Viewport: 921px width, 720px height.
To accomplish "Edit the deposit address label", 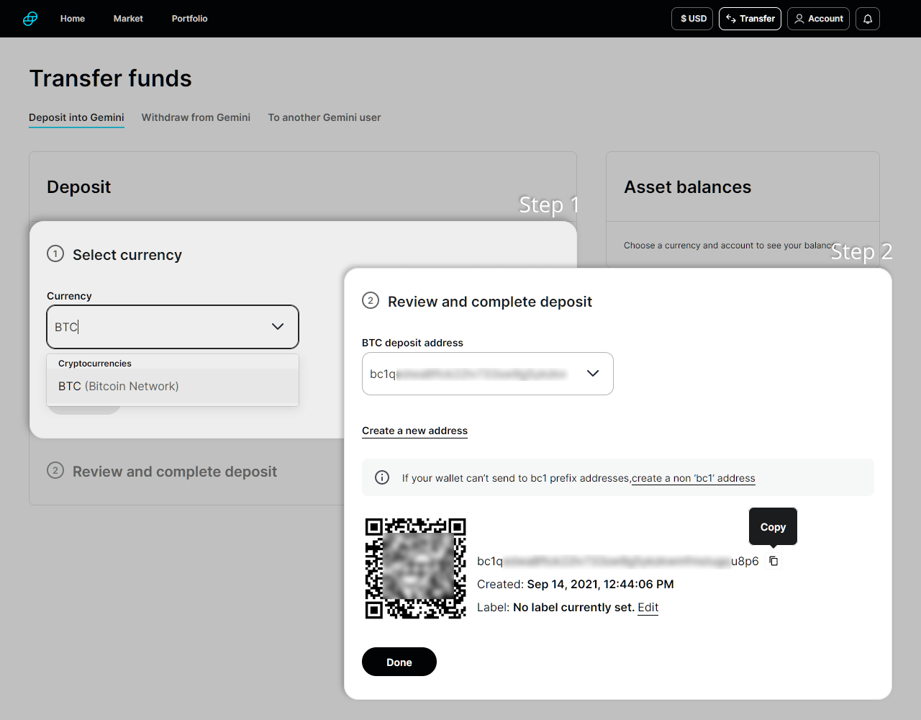I will click(x=648, y=607).
